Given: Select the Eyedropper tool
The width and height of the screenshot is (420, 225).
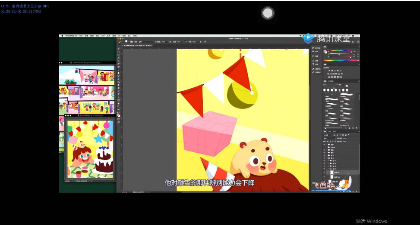Looking at the screenshot, I should coord(118,64).
